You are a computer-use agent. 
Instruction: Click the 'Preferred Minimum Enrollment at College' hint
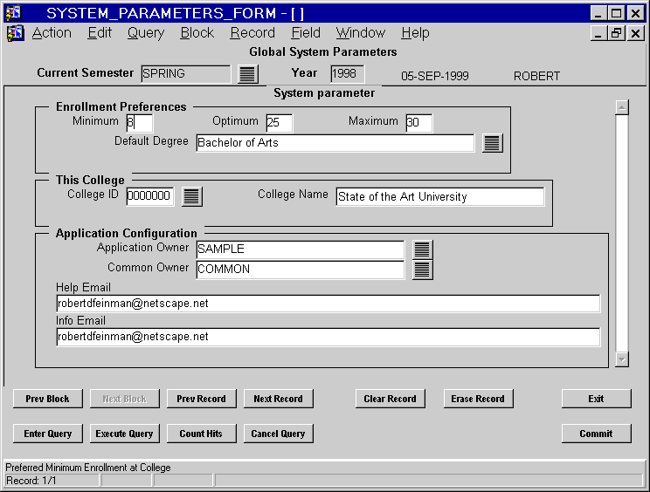pyautogui.click(x=88, y=468)
